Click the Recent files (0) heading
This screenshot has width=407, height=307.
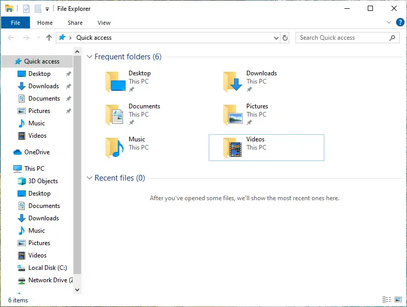(120, 178)
